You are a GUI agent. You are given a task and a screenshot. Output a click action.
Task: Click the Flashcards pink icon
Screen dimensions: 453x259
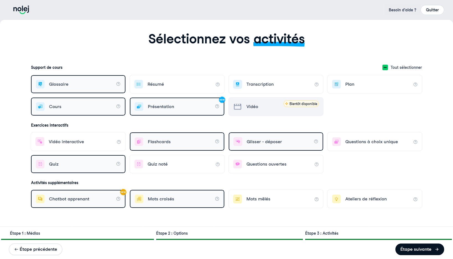(x=139, y=142)
